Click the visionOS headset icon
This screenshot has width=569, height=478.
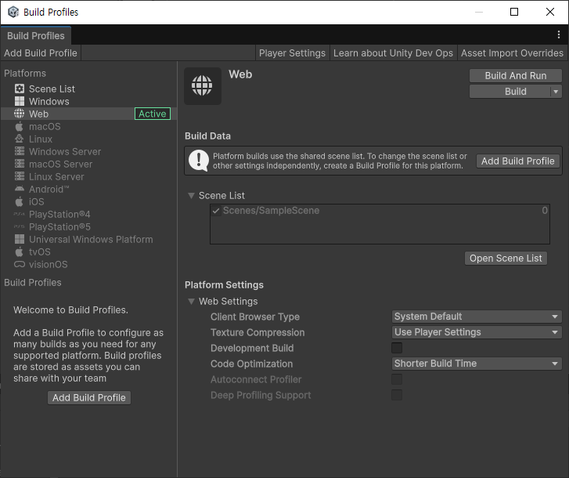tap(20, 264)
